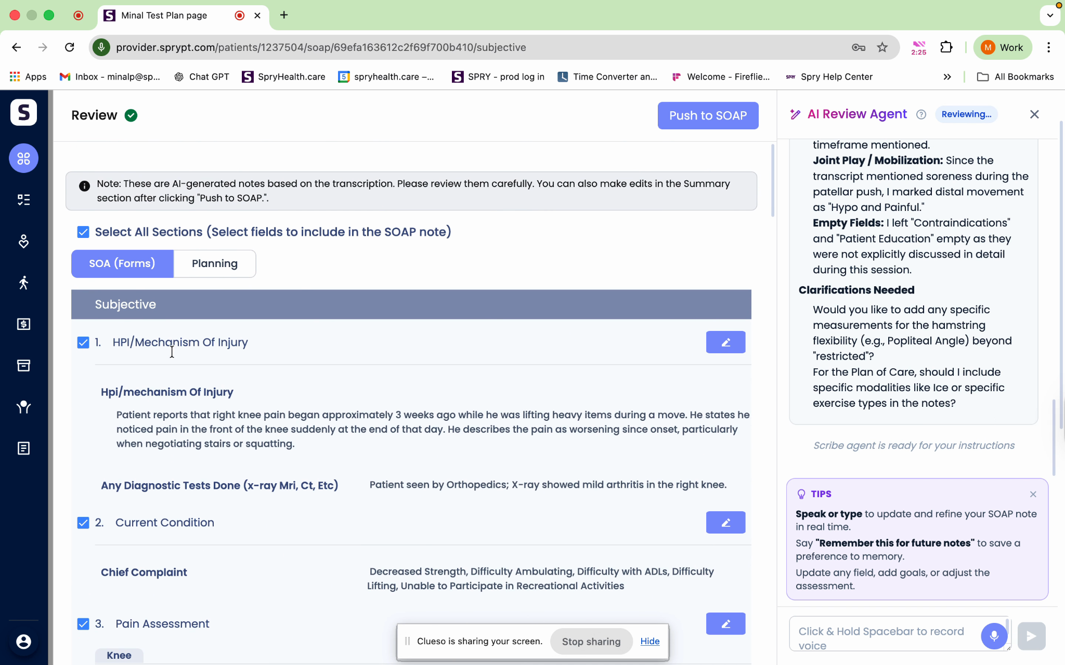The image size is (1065, 665).
Task: Click the Subjective section header
Action: click(411, 304)
